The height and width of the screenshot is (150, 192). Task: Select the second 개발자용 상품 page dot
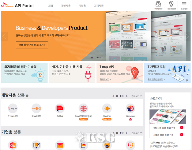pos(123,96)
